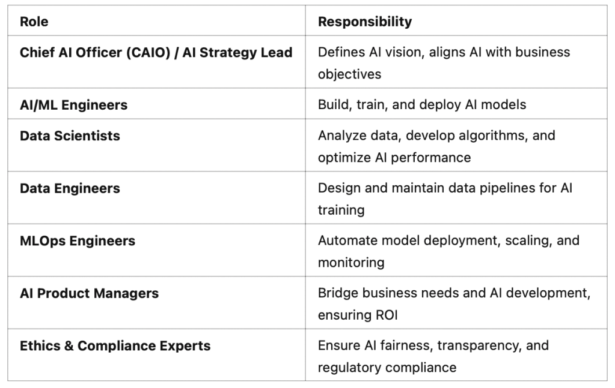Select the MLOps Engineers role cell
Image resolution: width=615 pixels, height=388 pixels.
point(78,241)
